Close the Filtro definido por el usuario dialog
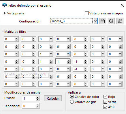The width and height of the screenshot is (126, 114). tap(122, 5)
